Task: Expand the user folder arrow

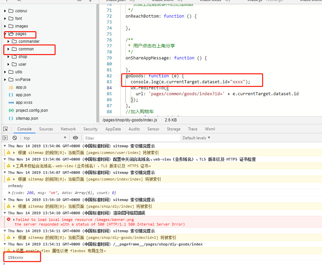Action: [x=8, y=64]
